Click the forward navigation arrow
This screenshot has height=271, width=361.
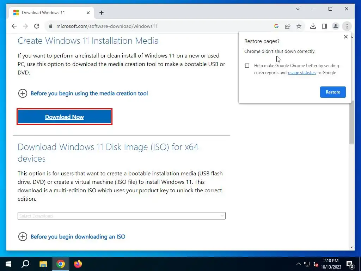click(25, 26)
